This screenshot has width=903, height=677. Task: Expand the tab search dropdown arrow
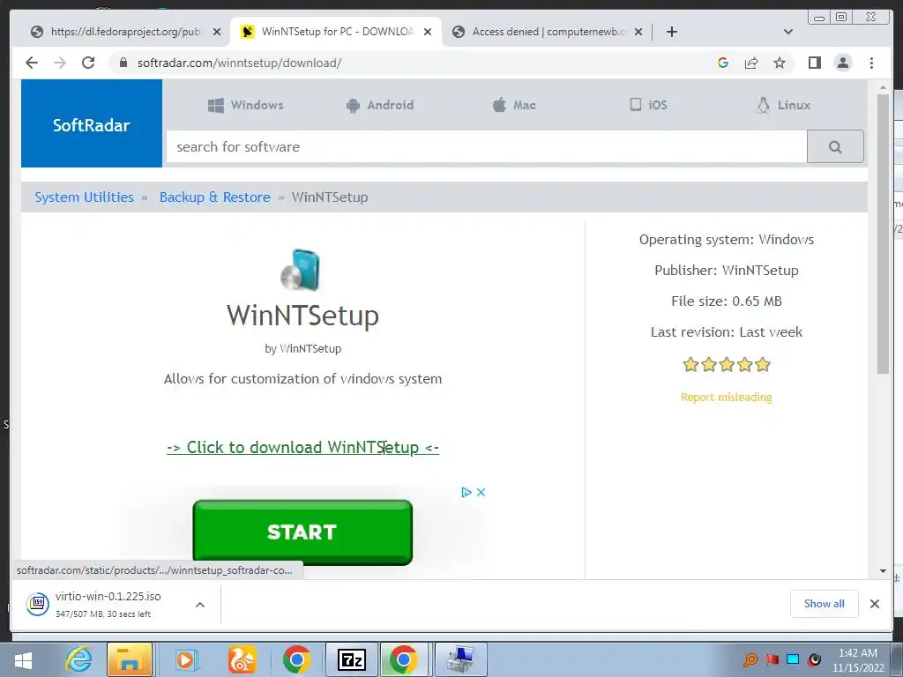pyautogui.click(x=788, y=32)
